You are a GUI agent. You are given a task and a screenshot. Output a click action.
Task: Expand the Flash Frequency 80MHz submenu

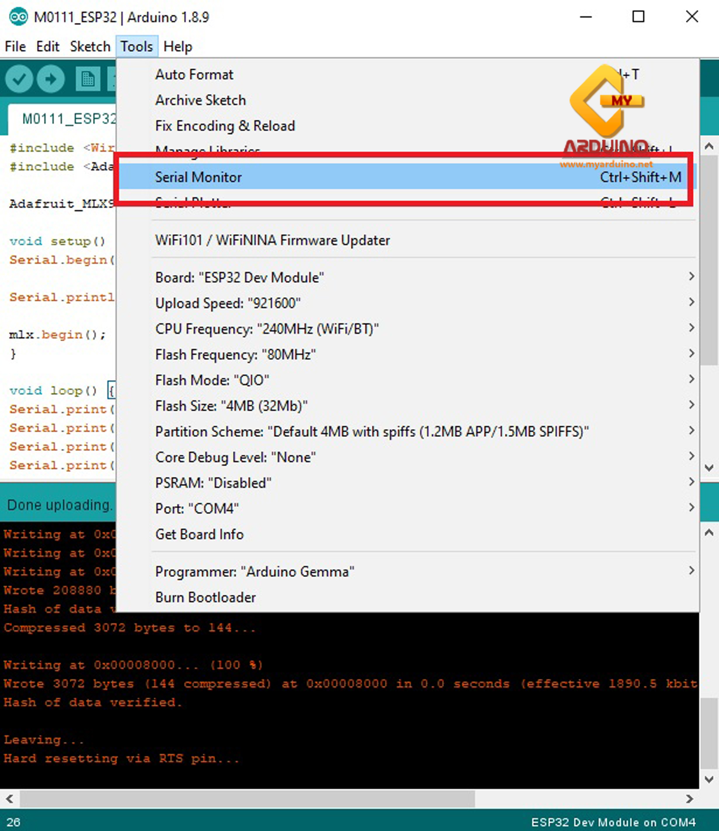[x=406, y=355]
